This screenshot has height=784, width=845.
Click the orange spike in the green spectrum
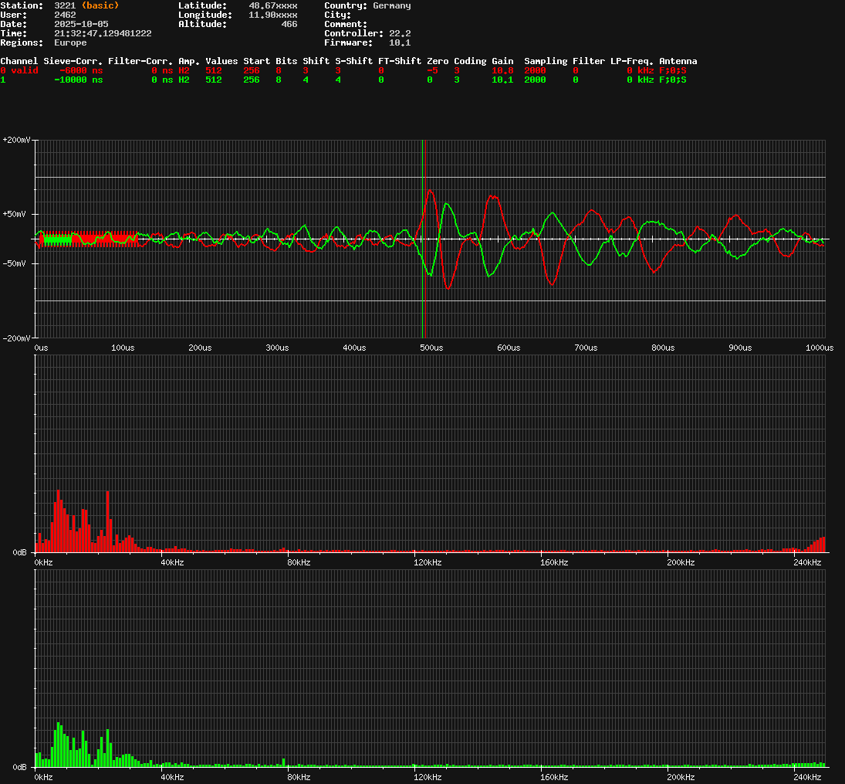[284, 761]
